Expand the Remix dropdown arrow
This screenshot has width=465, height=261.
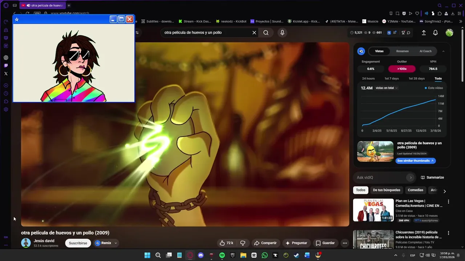(116, 243)
